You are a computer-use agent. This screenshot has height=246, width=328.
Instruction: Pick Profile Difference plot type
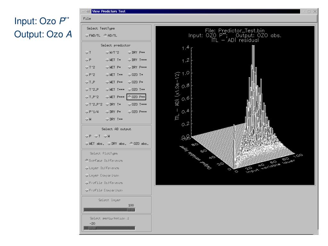(x=104, y=183)
